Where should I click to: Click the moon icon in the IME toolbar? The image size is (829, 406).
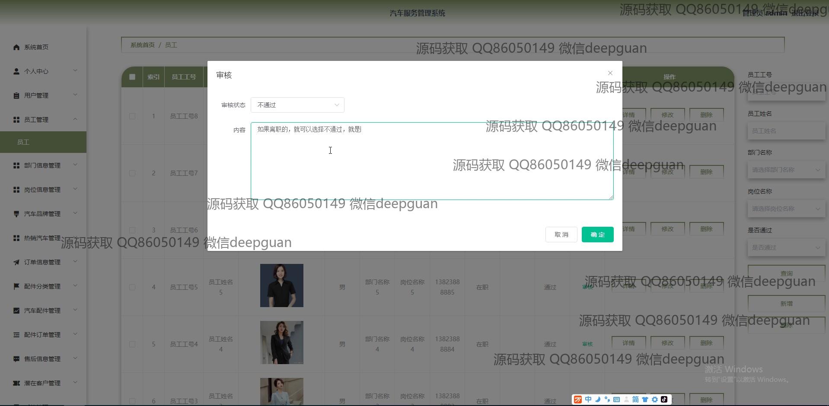pyautogui.click(x=598, y=400)
